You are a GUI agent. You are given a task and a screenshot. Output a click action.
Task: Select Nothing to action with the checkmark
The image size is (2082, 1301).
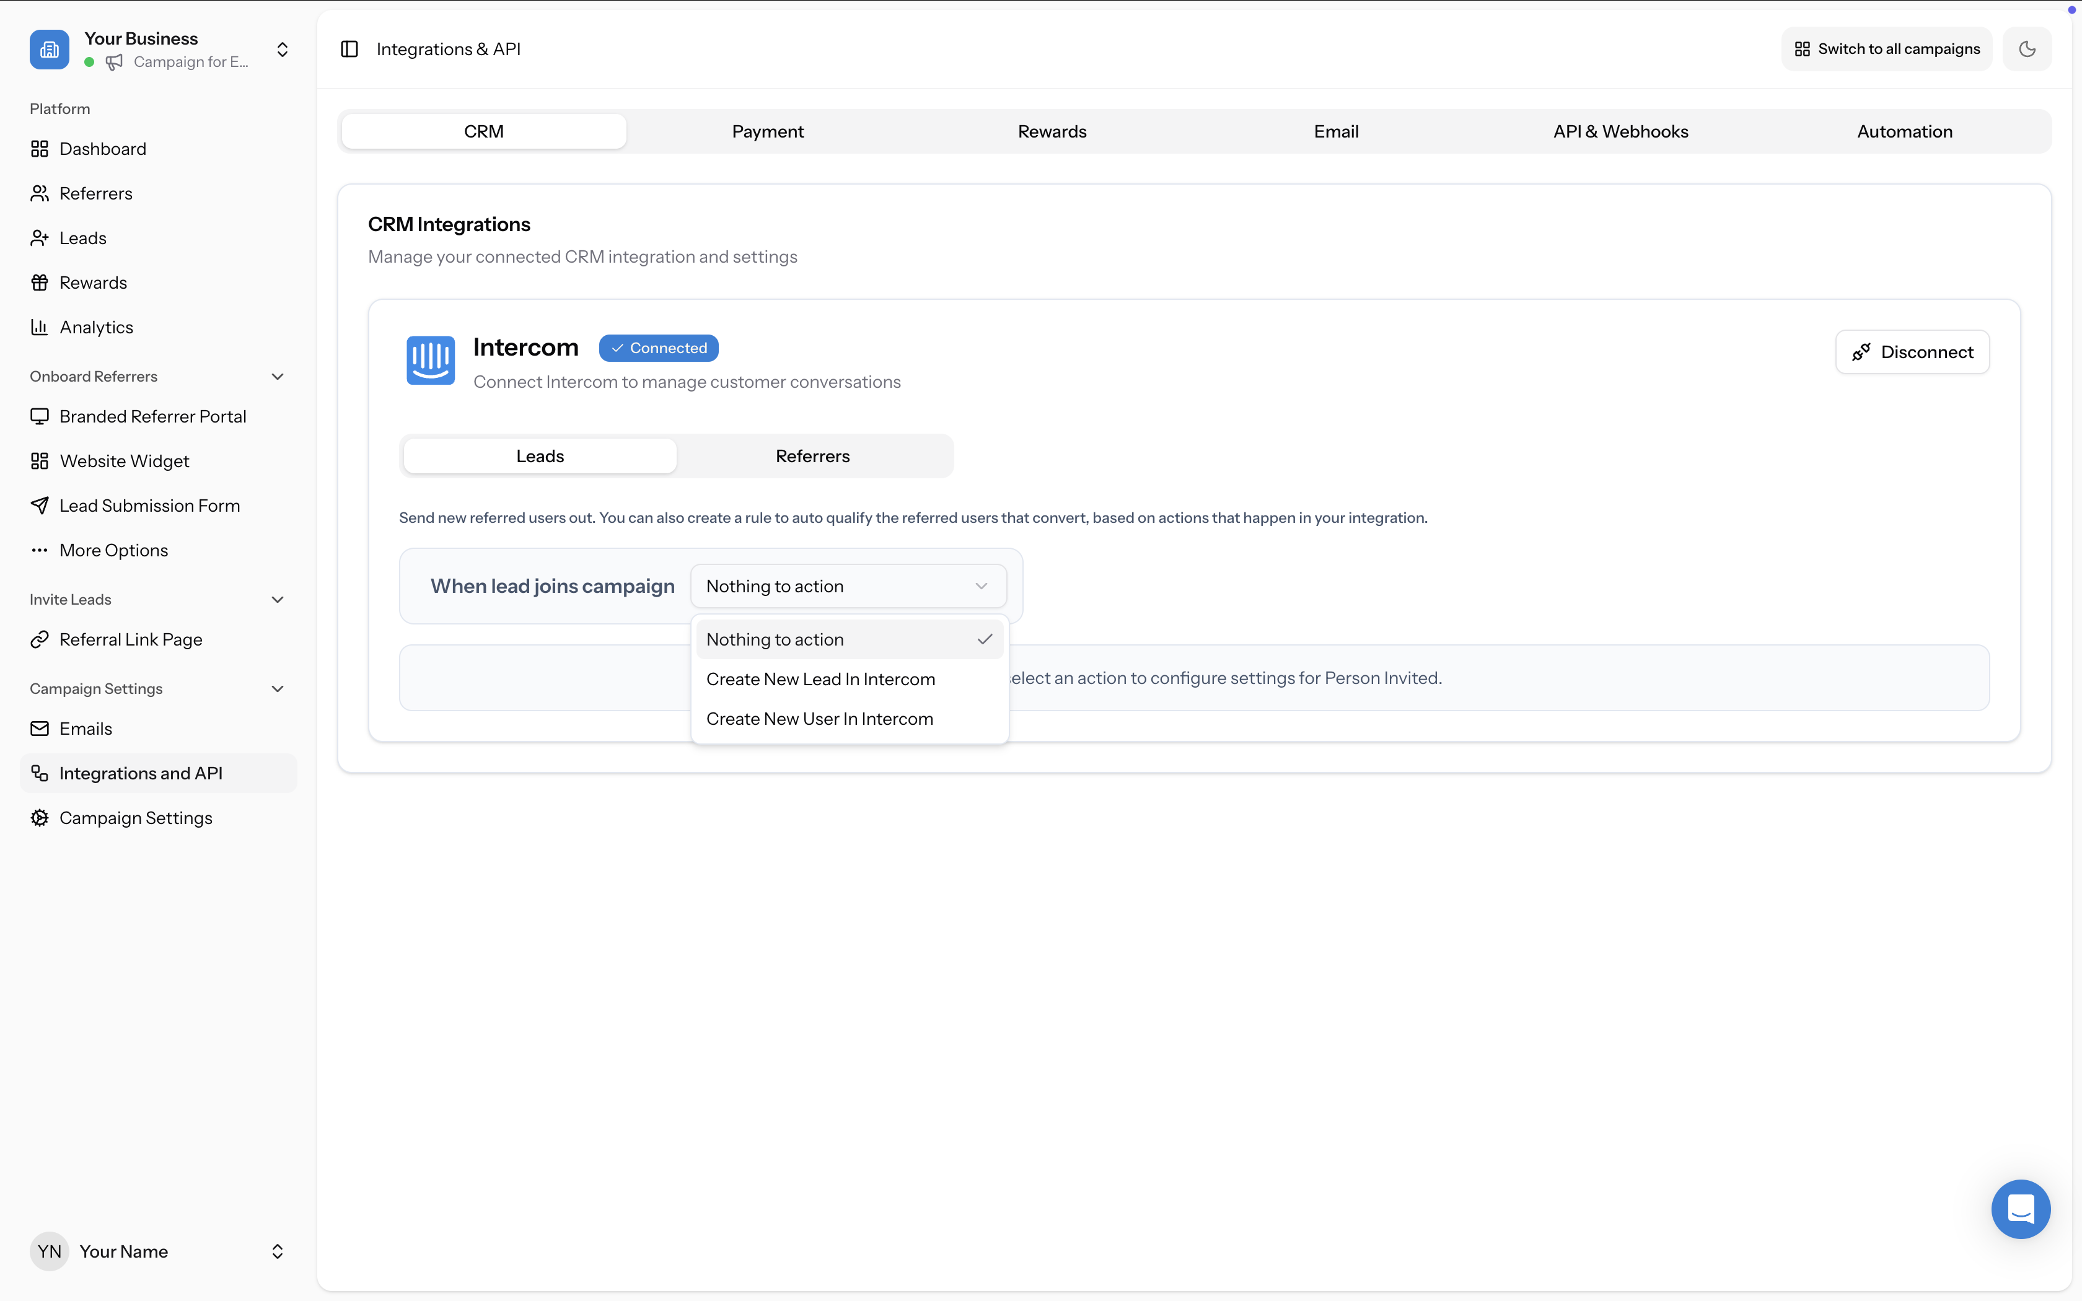(x=849, y=639)
